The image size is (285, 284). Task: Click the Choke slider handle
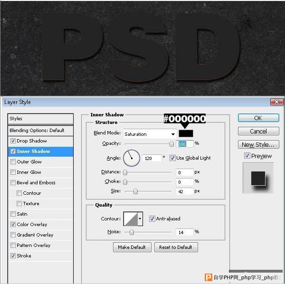click(125, 182)
